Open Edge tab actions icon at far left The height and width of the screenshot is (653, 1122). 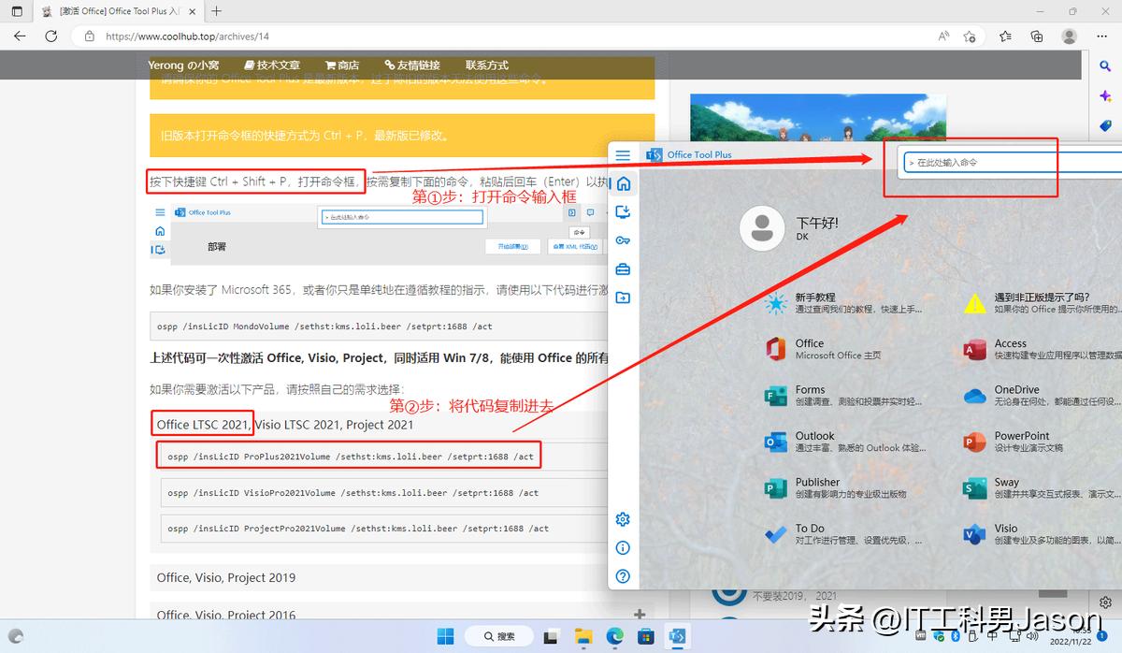pyautogui.click(x=16, y=11)
